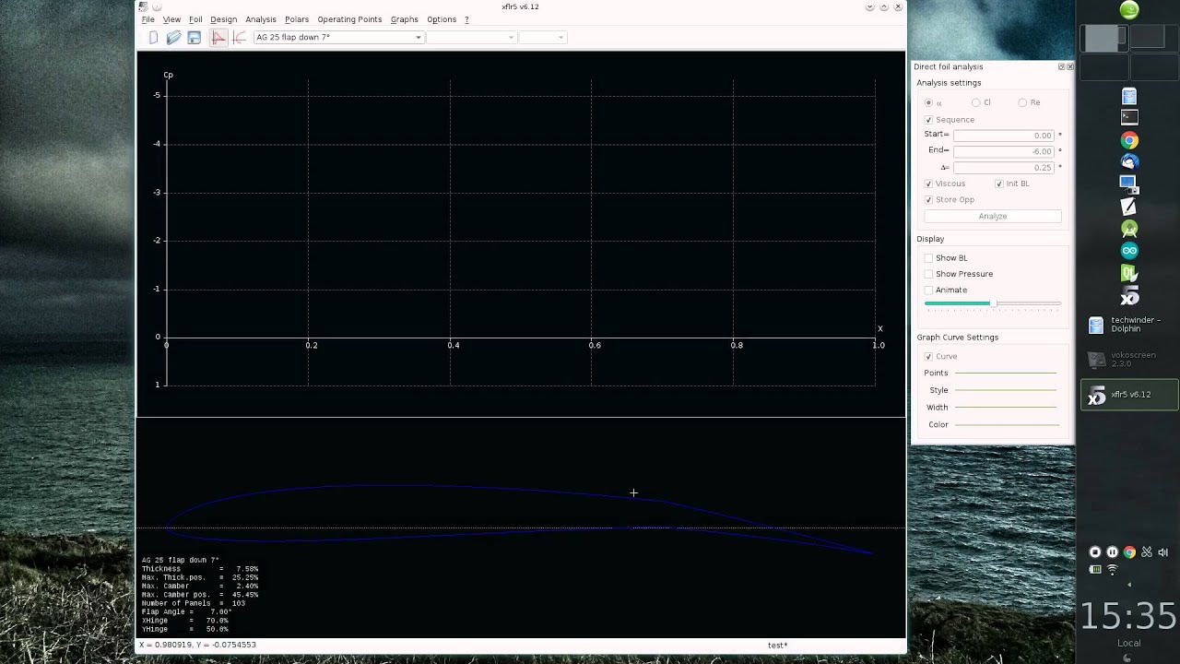This screenshot has height=664, width=1180.
Task: Open the empty operating point dropdown
Action: click(542, 38)
